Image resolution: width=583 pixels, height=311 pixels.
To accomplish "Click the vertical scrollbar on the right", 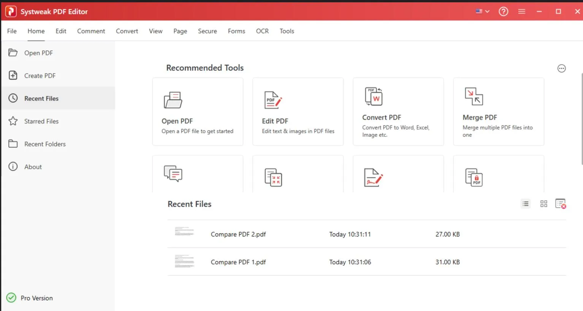I will pyautogui.click(x=581, y=118).
